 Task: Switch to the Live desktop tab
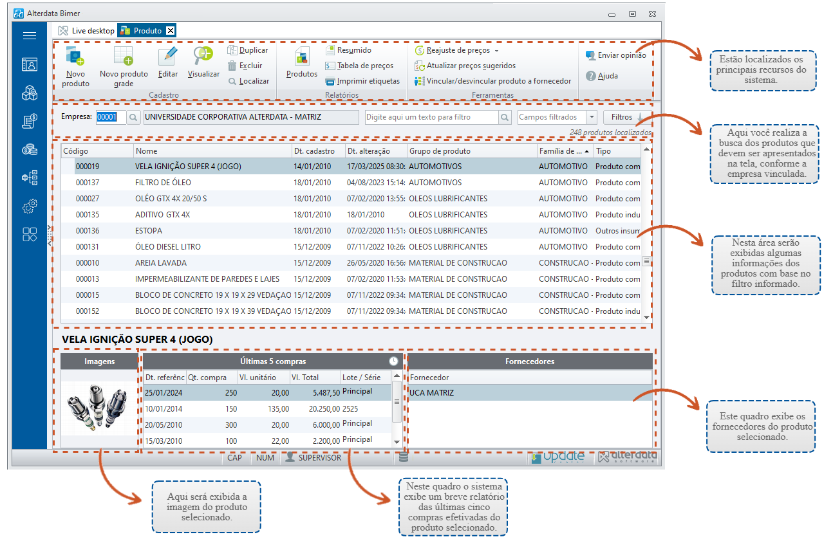click(x=86, y=30)
